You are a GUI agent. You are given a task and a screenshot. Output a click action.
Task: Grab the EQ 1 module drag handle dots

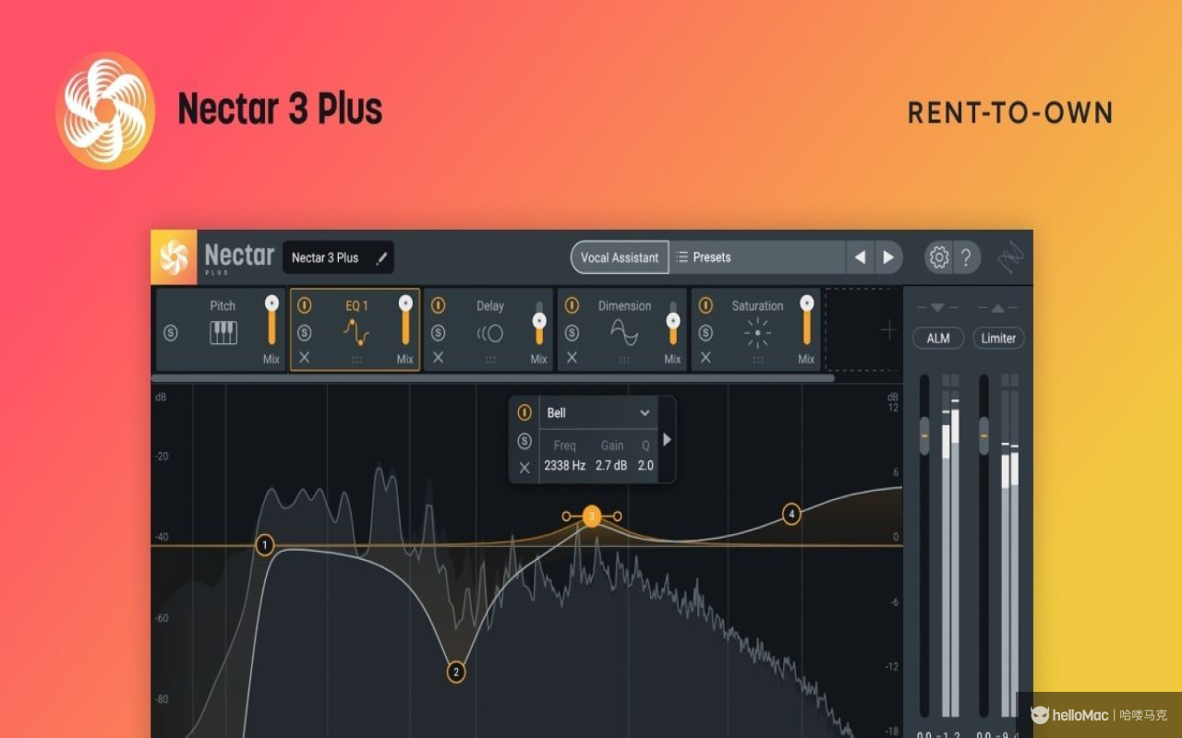click(356, 360)
